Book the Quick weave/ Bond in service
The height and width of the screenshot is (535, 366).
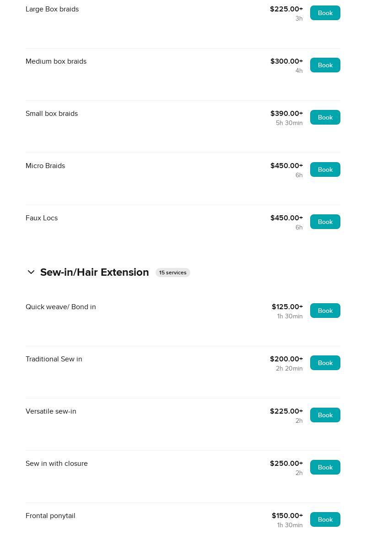(325, 311)
